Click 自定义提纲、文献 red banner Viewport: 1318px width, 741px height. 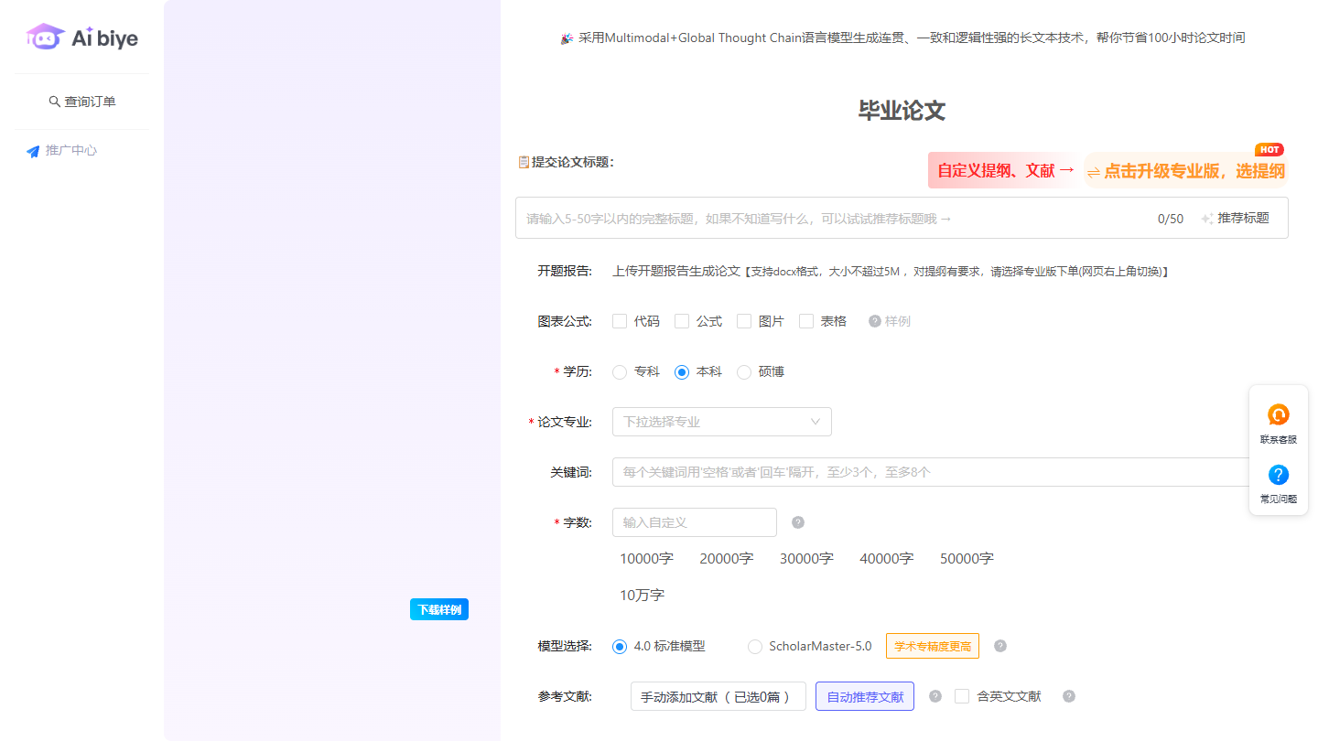coord(1005,170)
